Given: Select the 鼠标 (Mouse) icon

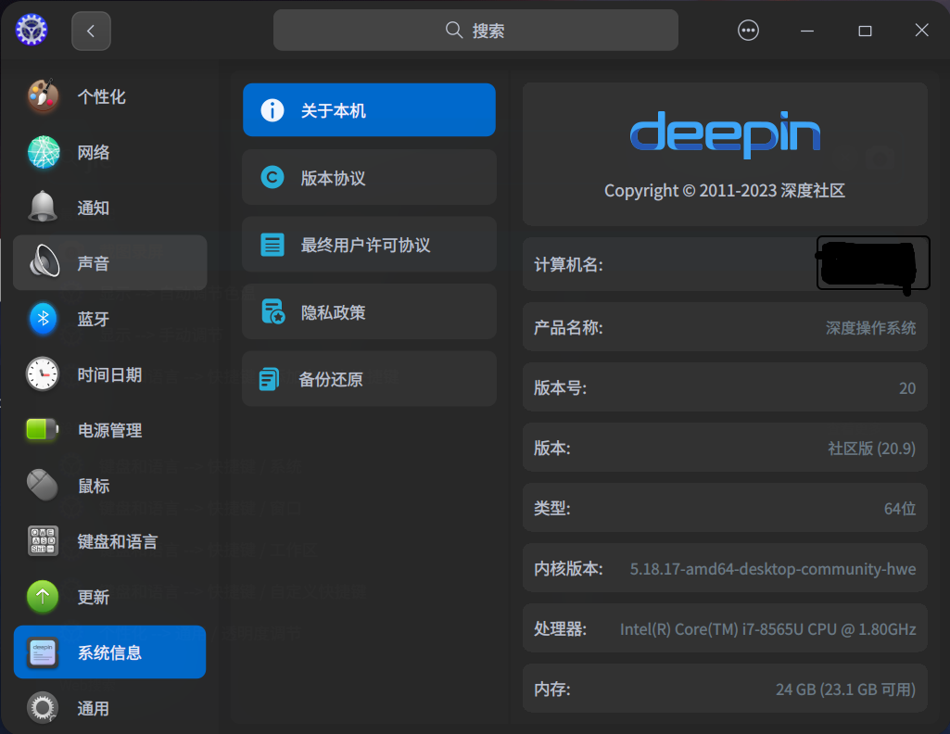Looking at the screenshot, I should 43,485.
